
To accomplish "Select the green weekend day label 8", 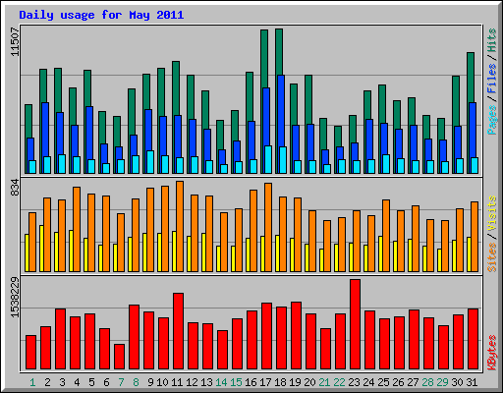I will tap(136, 382).
